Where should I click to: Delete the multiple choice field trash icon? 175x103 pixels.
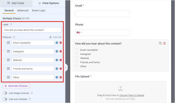(164, 43)
